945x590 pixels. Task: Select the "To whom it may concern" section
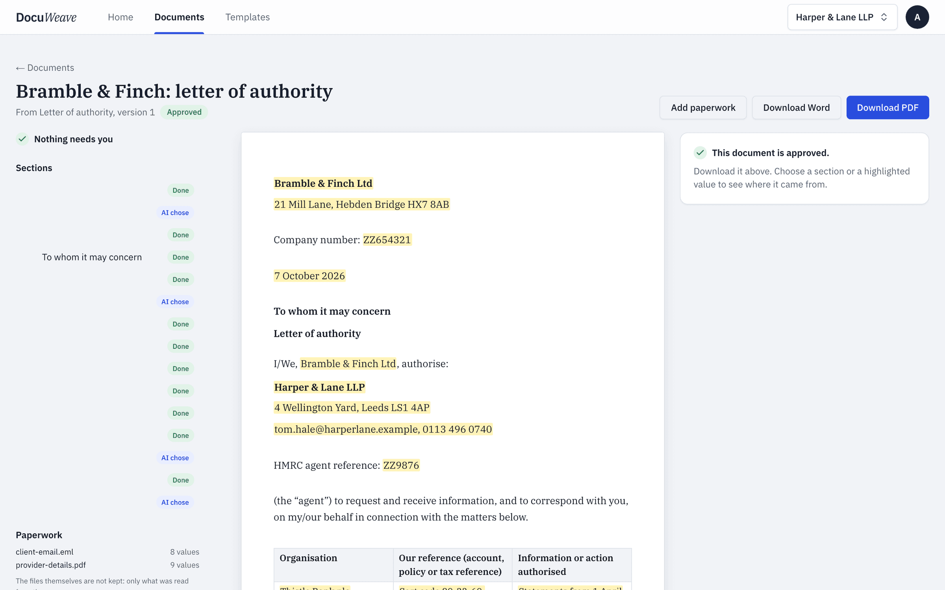coord(105,257)
